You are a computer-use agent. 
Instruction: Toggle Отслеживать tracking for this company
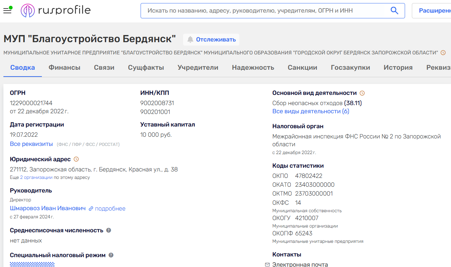[x=211, y=39]
